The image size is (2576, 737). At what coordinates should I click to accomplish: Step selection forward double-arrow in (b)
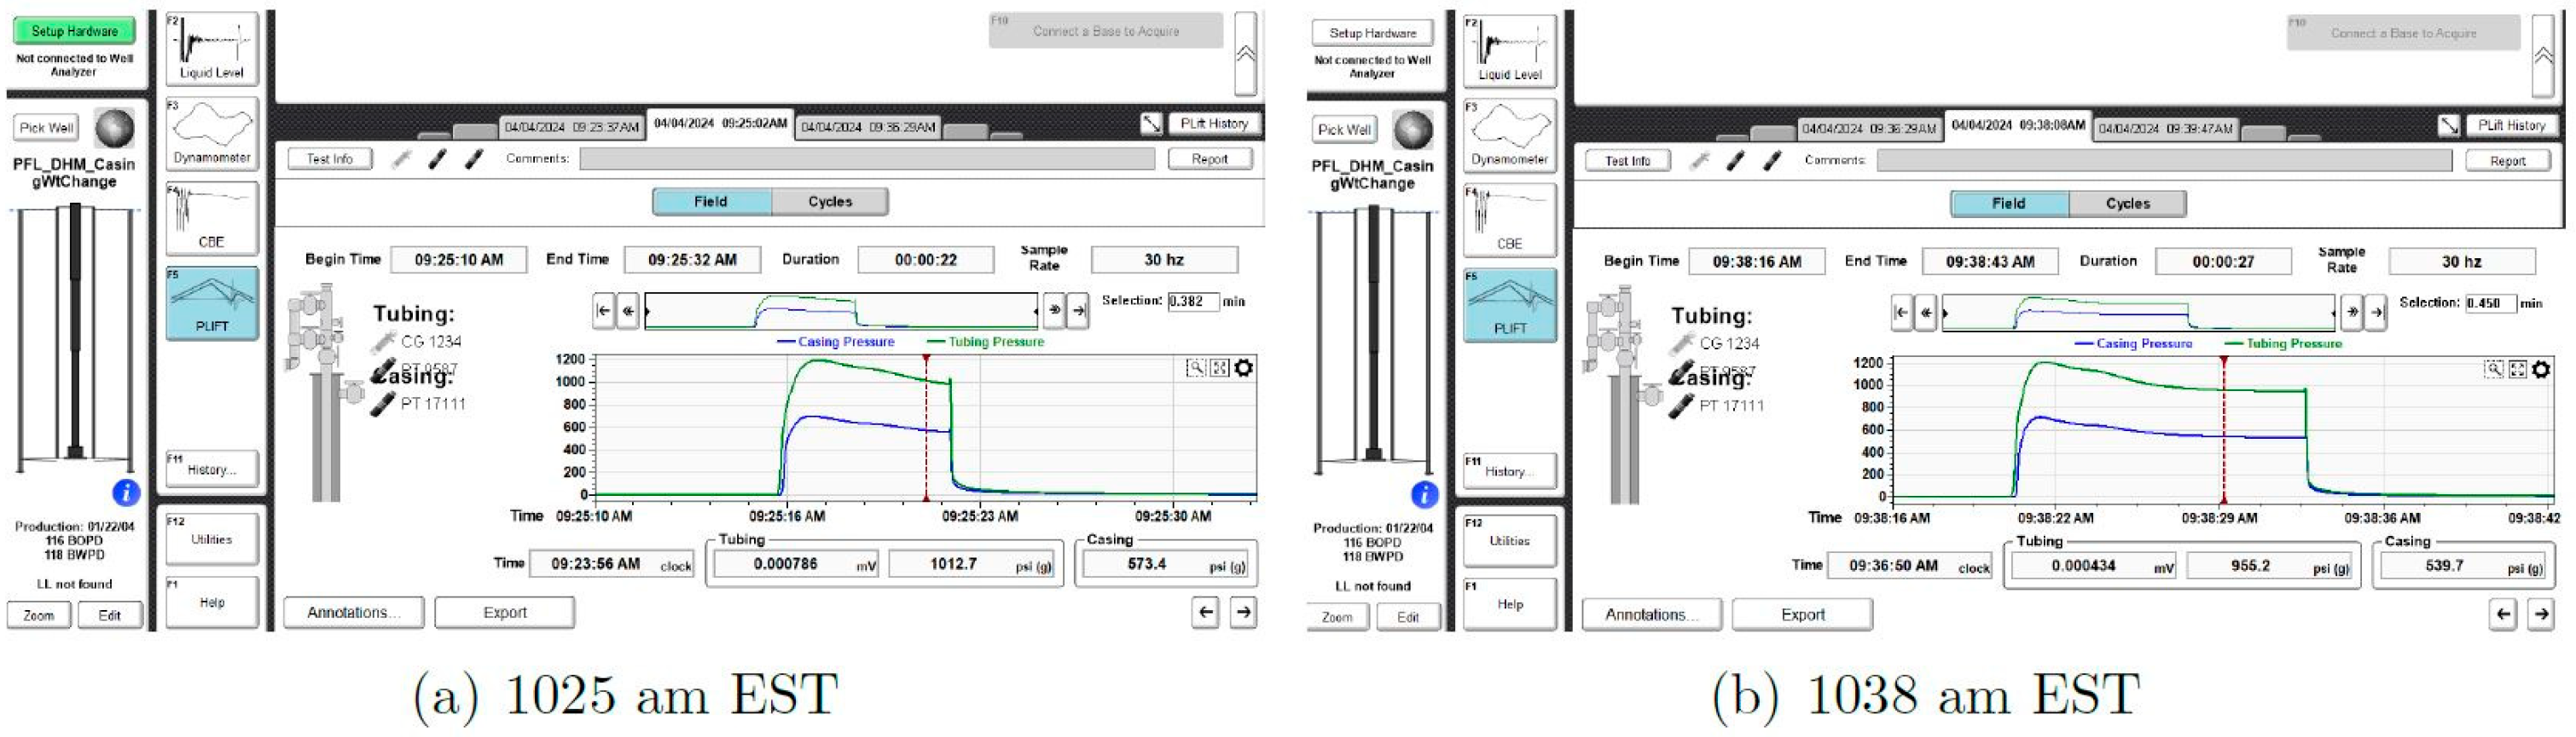(x=2352, y=313)
